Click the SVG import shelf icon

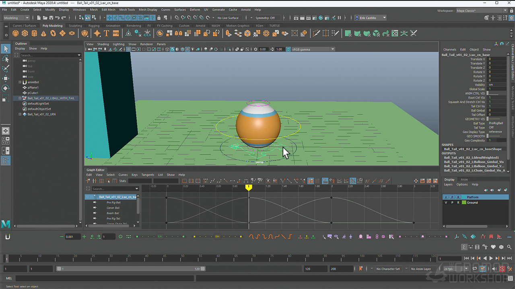116,33
